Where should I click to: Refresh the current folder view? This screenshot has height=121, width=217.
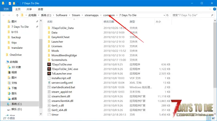(x=167, y=15)
